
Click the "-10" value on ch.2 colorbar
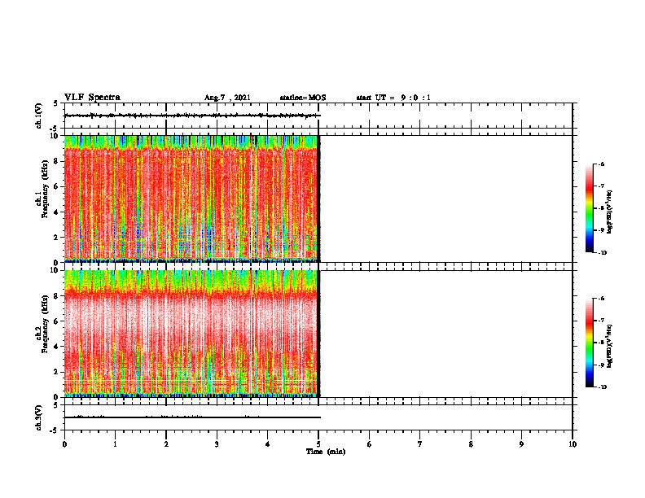click(602, 387)
